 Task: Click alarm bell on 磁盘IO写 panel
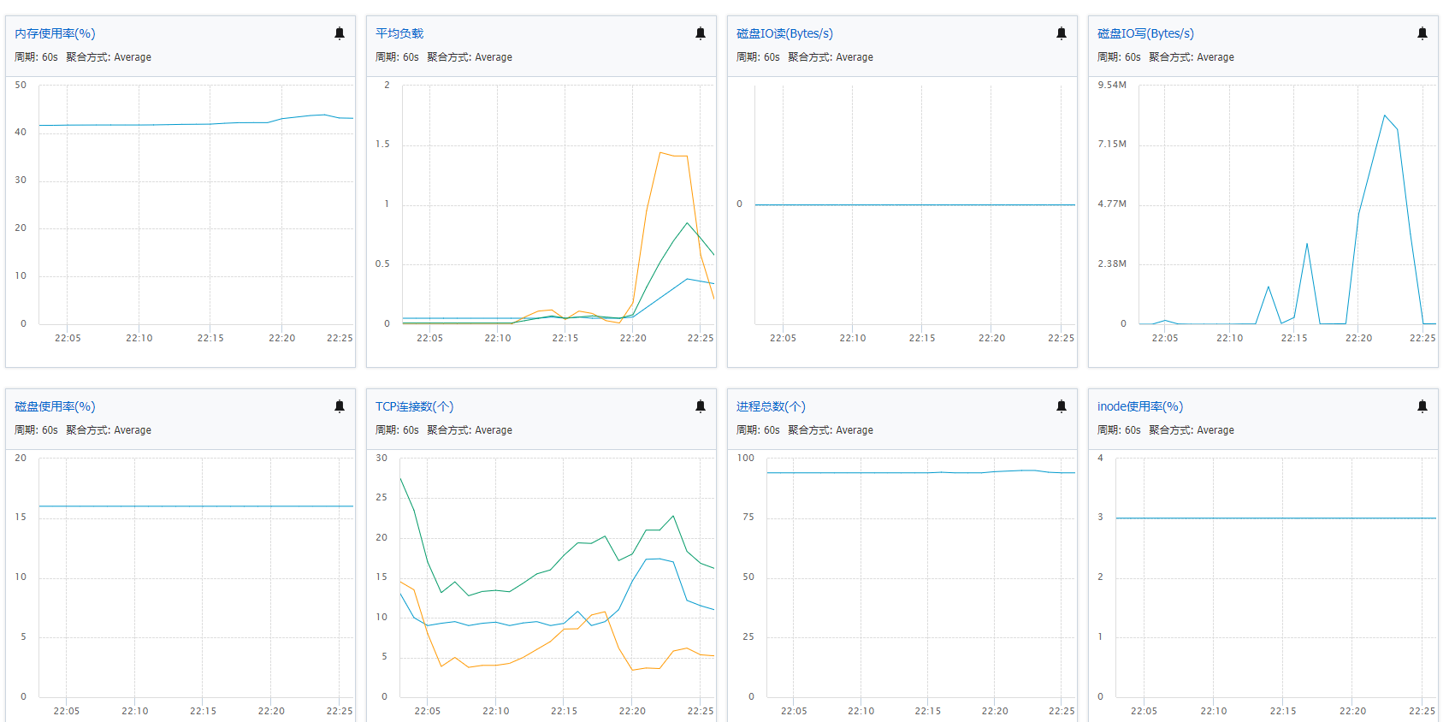1422,33
